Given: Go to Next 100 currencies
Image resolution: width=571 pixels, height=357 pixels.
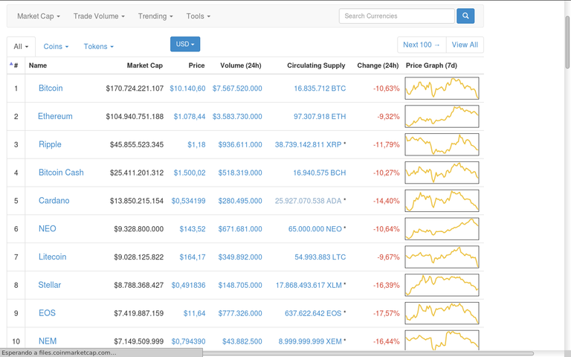Looking at the screenshot, I should [x=422, y=45].
